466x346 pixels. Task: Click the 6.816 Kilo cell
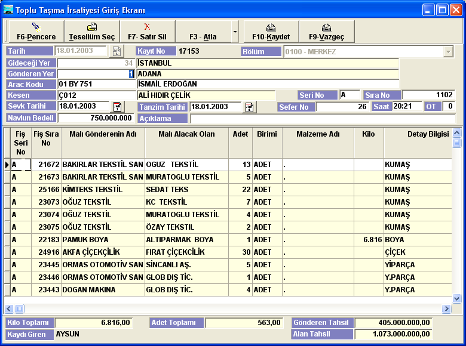pyautogui.click(x=369, y=240)
